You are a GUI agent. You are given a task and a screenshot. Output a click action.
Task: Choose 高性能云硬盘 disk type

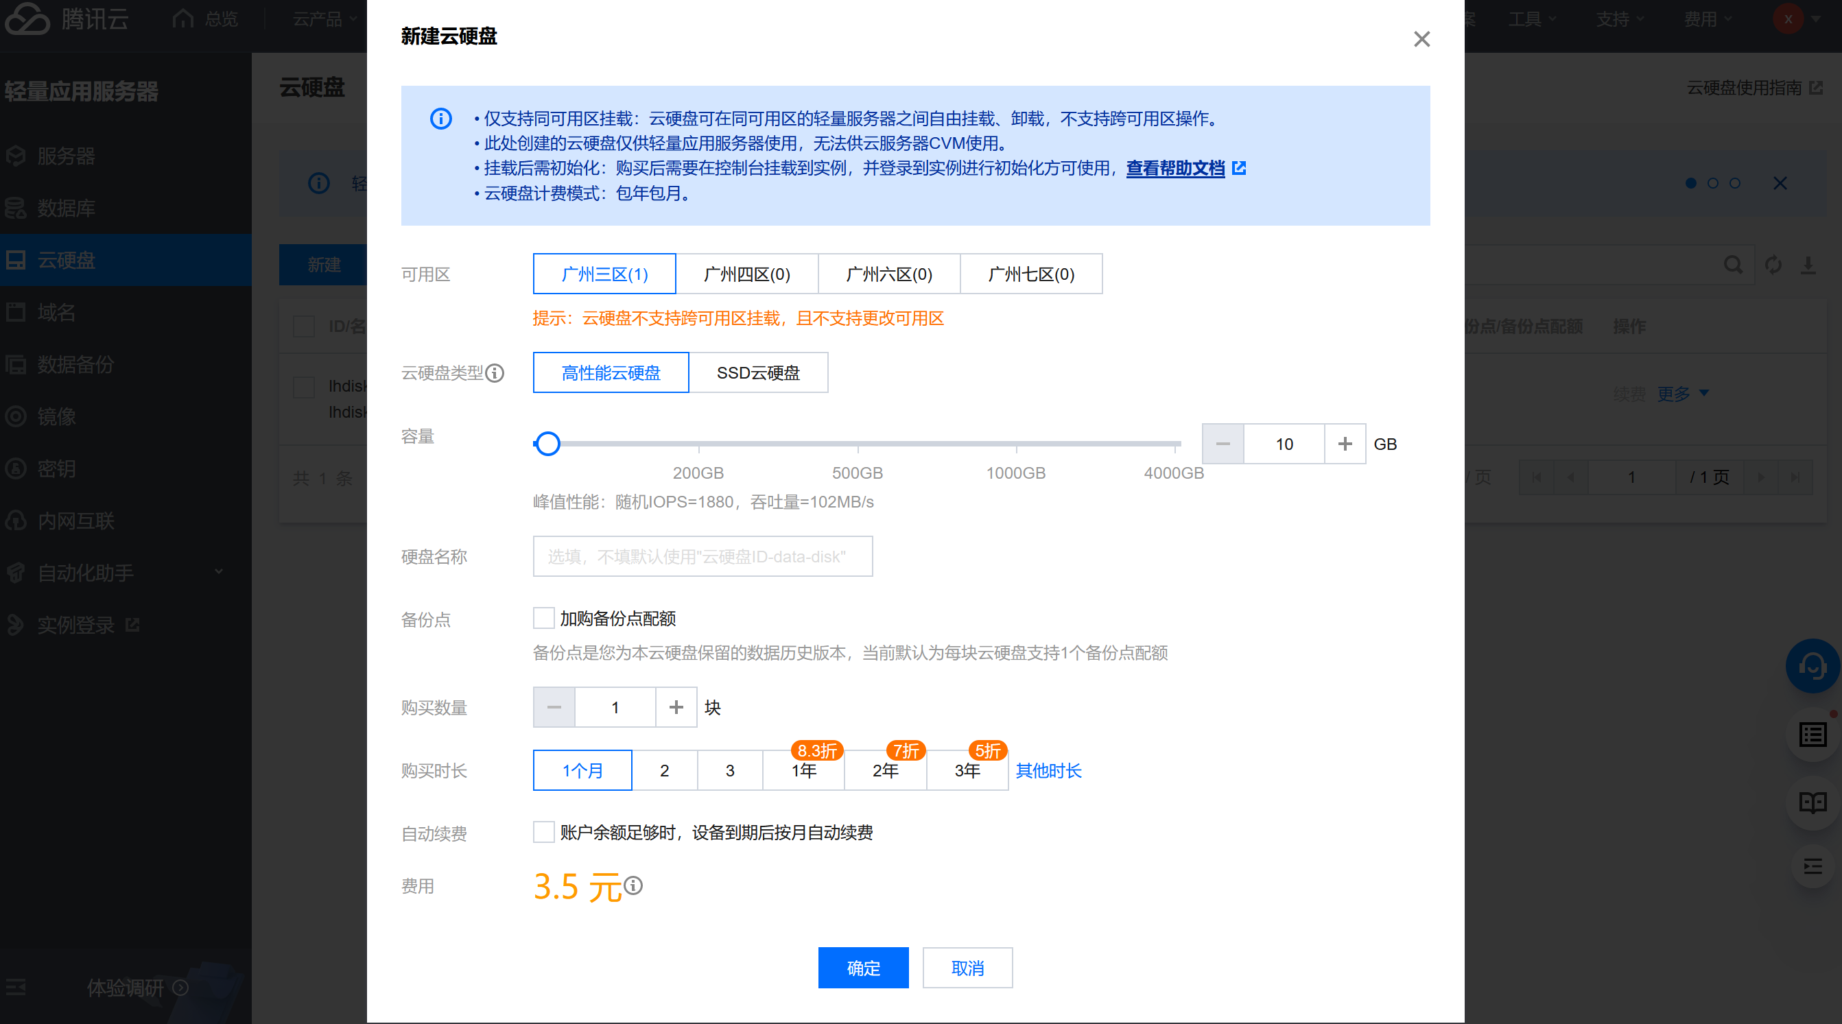[611, 372]
